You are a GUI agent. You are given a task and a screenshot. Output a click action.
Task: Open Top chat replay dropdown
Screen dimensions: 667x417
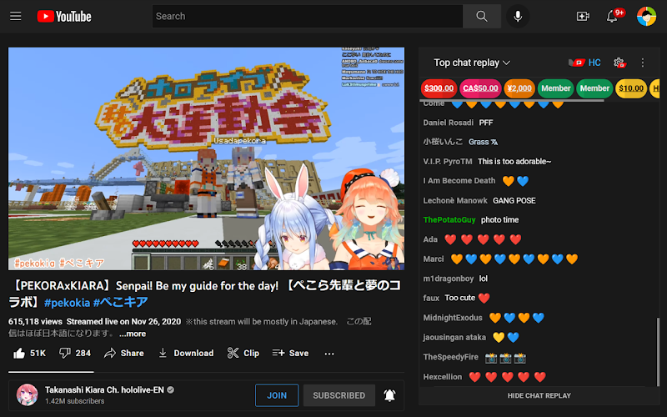(472, 63)
